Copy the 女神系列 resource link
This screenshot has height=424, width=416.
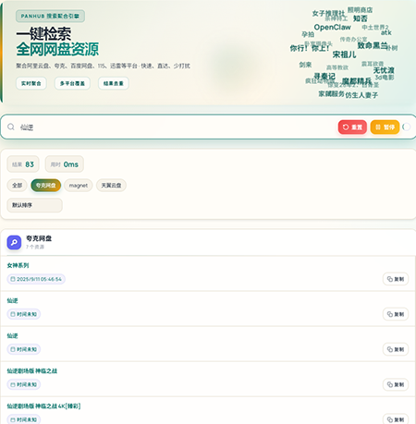(396, 279)
